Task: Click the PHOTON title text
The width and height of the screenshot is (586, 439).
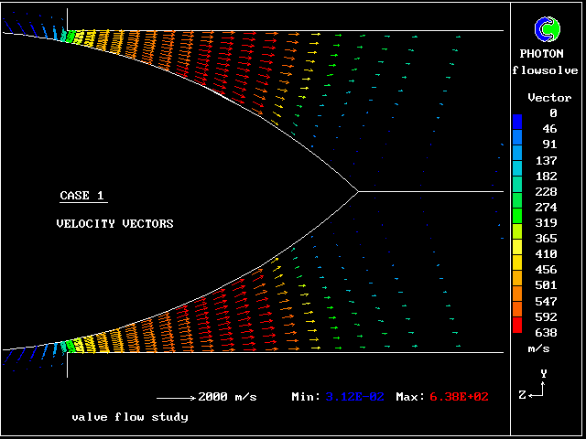Action: [548, 54]
